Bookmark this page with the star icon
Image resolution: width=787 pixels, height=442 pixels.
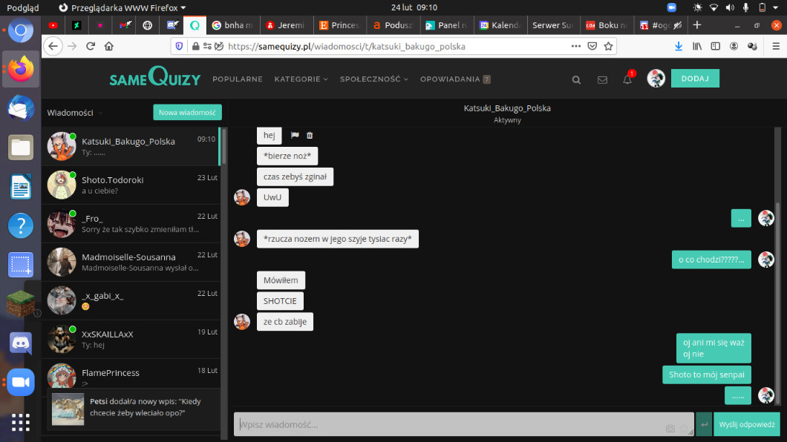(x=608, y=46)
